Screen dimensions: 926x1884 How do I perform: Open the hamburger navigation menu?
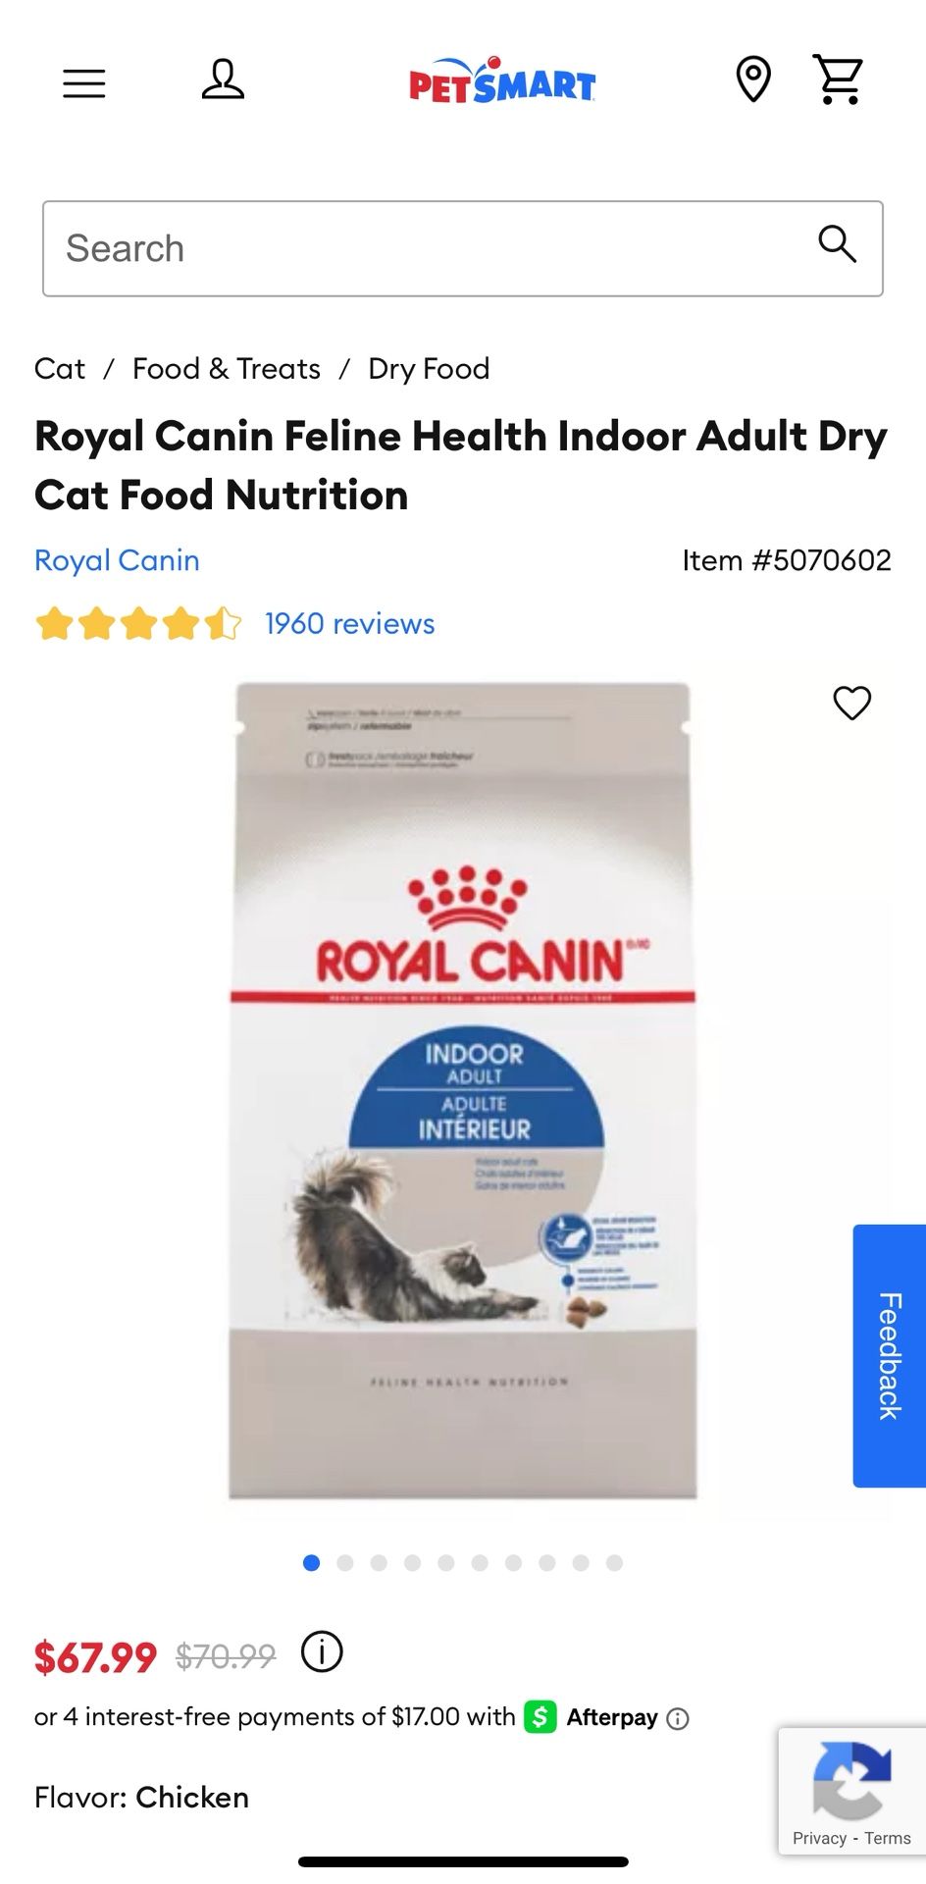84,83
